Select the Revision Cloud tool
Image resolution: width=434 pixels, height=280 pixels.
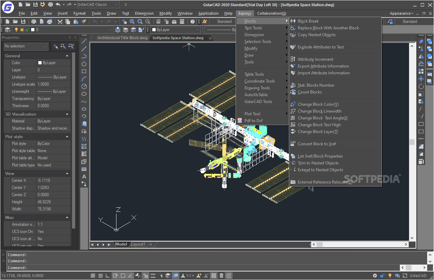84,94
